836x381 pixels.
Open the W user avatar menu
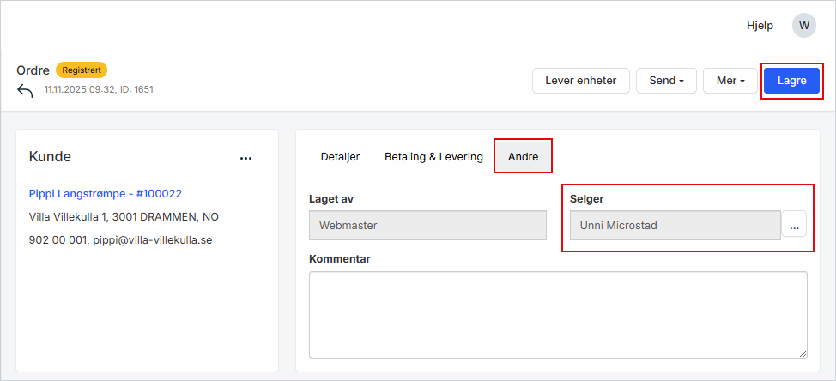[x=803, y=25]
